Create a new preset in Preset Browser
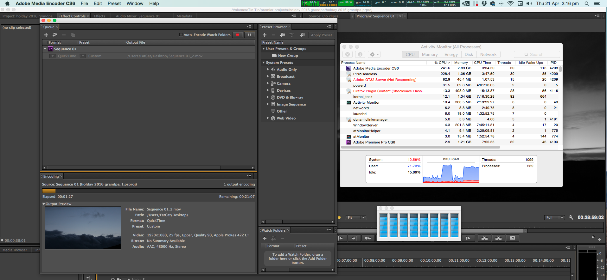The width and height of the screenshot is (607, 280). tap(265, 35)
